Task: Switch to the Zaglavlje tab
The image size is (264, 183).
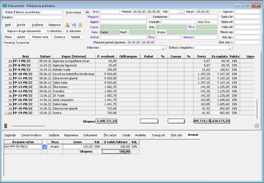Action: [x=10, y=135]
